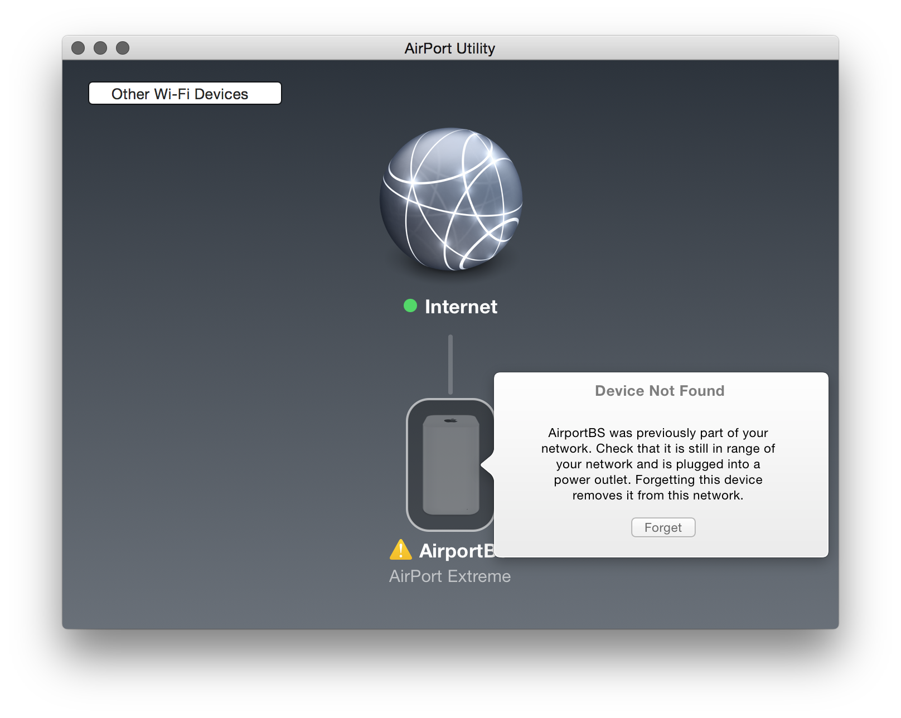The width and height of the screenshot is (901, 718).
Task: Select the Internet globe icon
Action: [450, 200]
